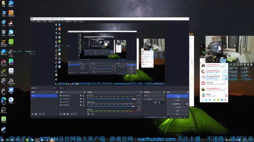
Task: Adjust video capture device volume slider
Action: [110, 106]
